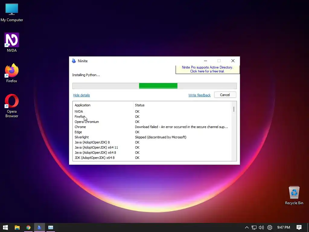This screenshot has width=309, height=232.
Task: Open the Windows Start menu
Action: point(5,227)
